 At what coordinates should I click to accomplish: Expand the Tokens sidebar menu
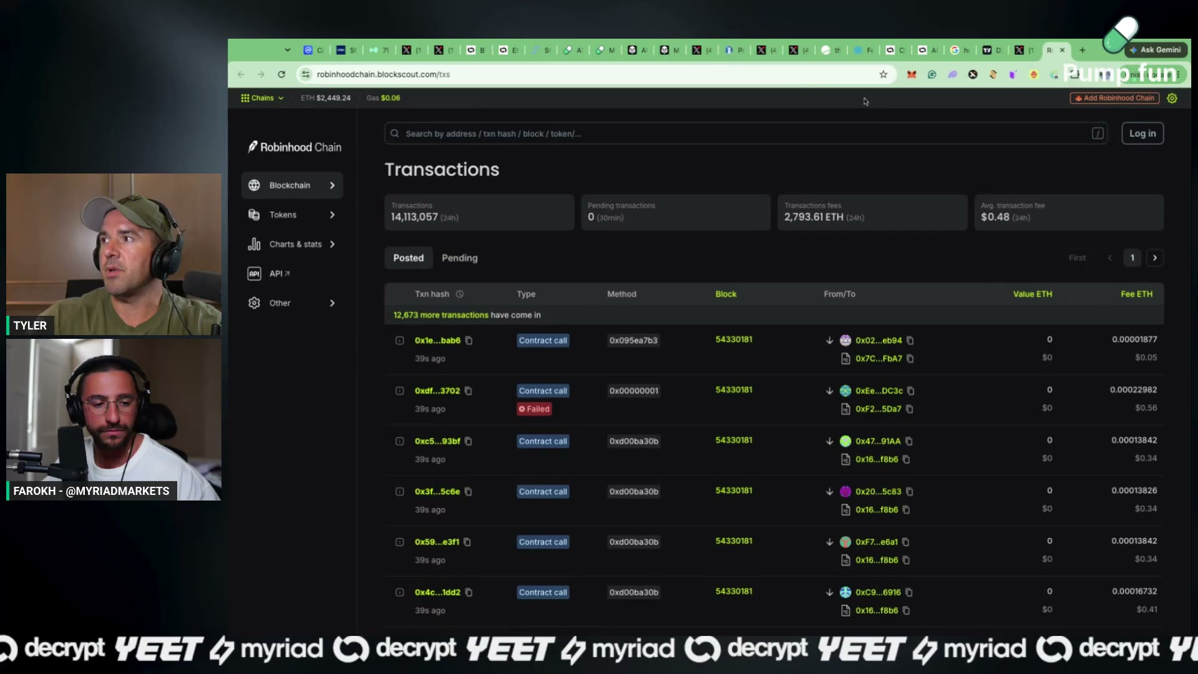click(292, 215)
